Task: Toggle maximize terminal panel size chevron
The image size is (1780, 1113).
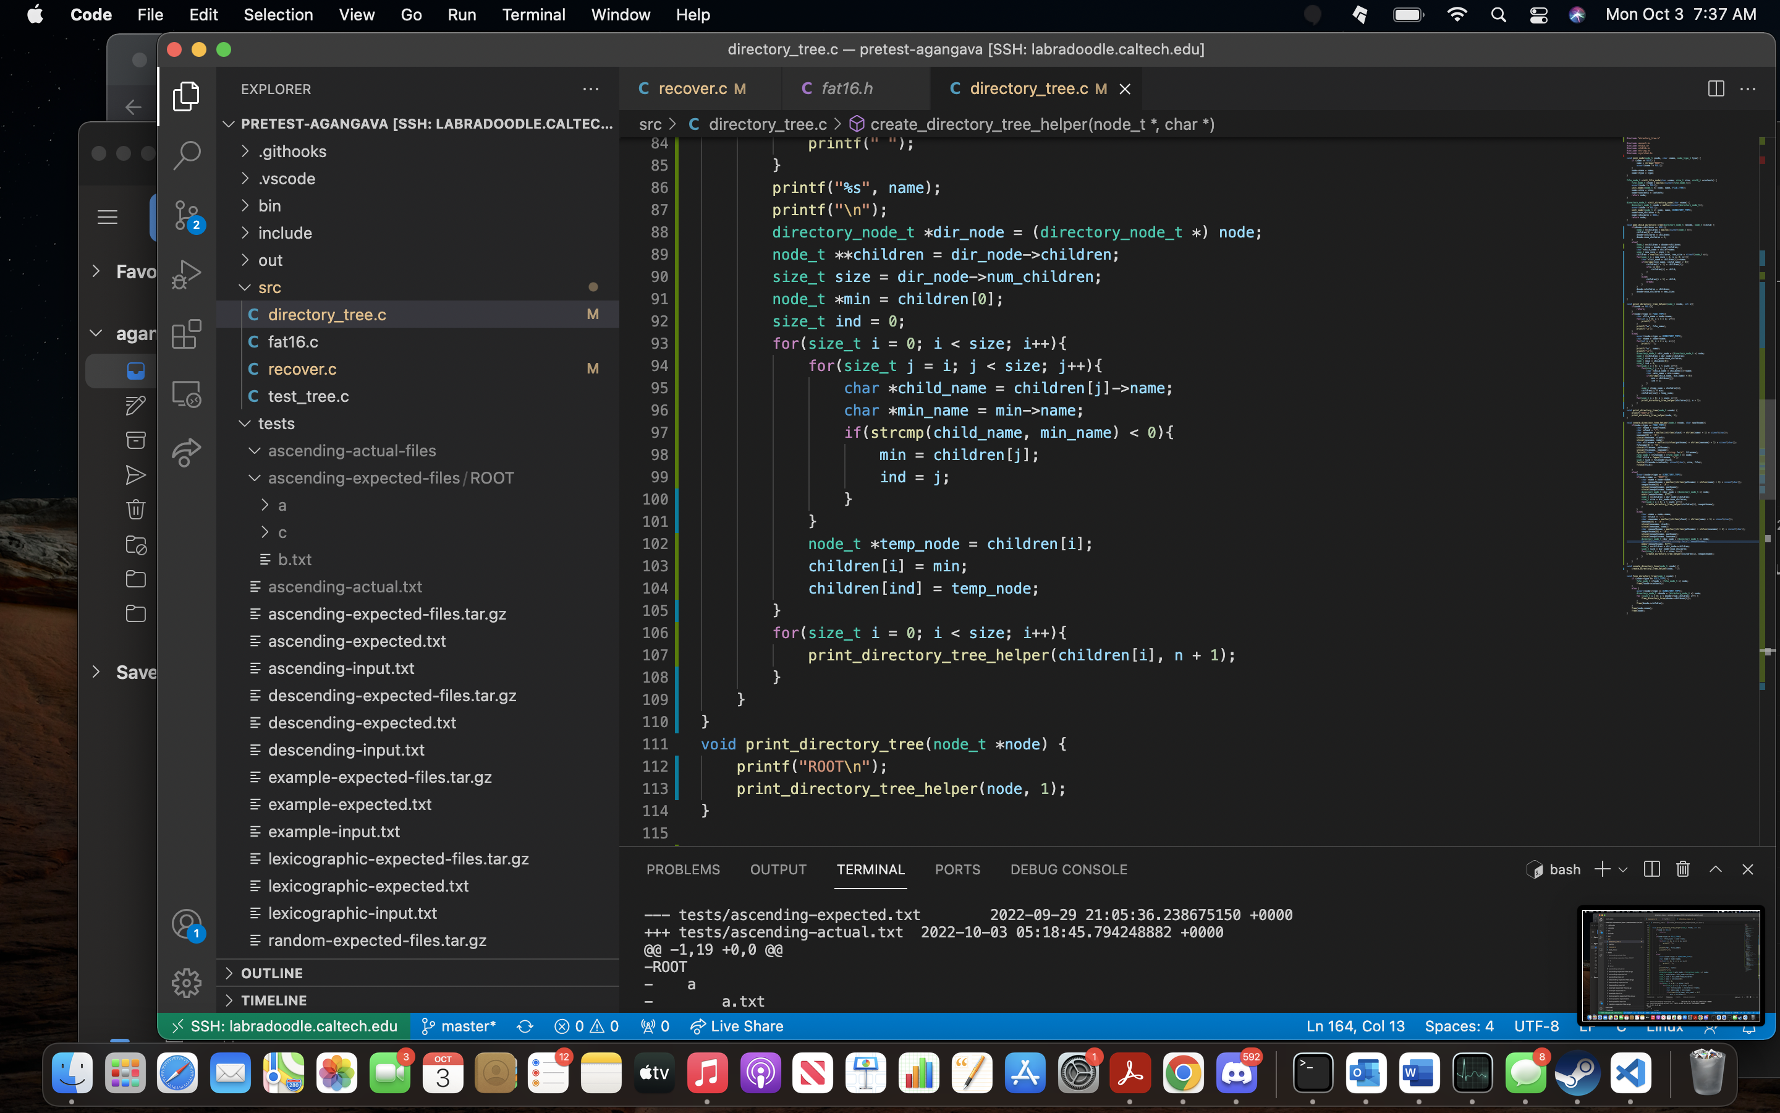Action: click(1715, 869)
